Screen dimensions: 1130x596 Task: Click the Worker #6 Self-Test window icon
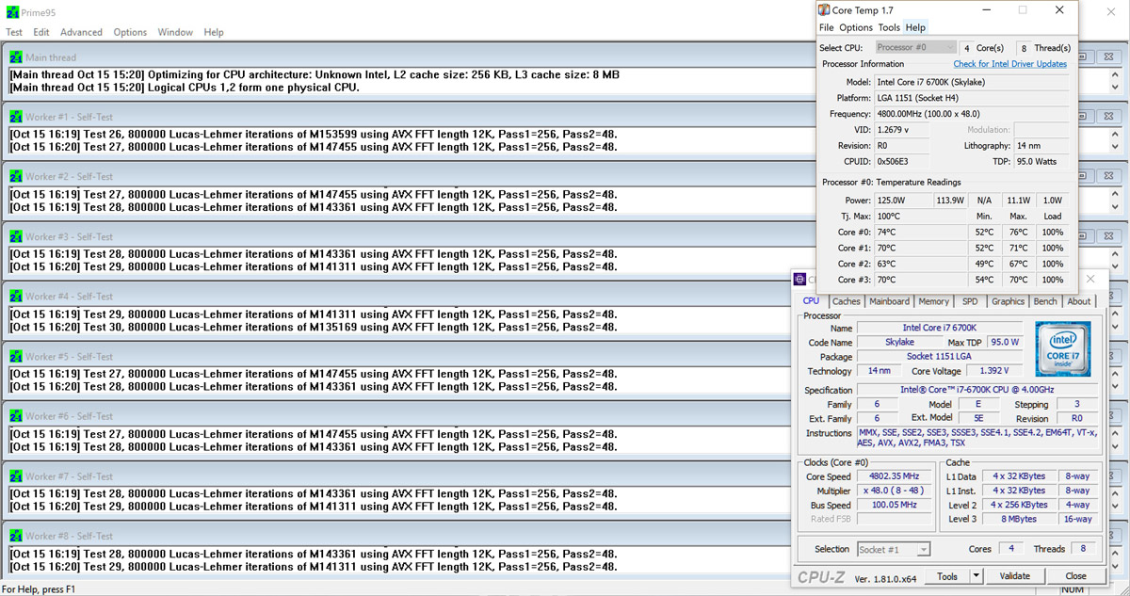(x=16, y=416)
